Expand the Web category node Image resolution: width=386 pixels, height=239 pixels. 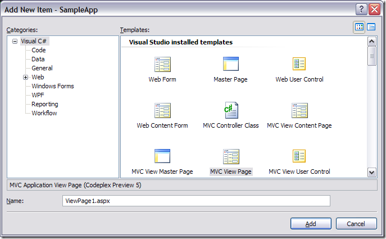[x=25, y=77]
